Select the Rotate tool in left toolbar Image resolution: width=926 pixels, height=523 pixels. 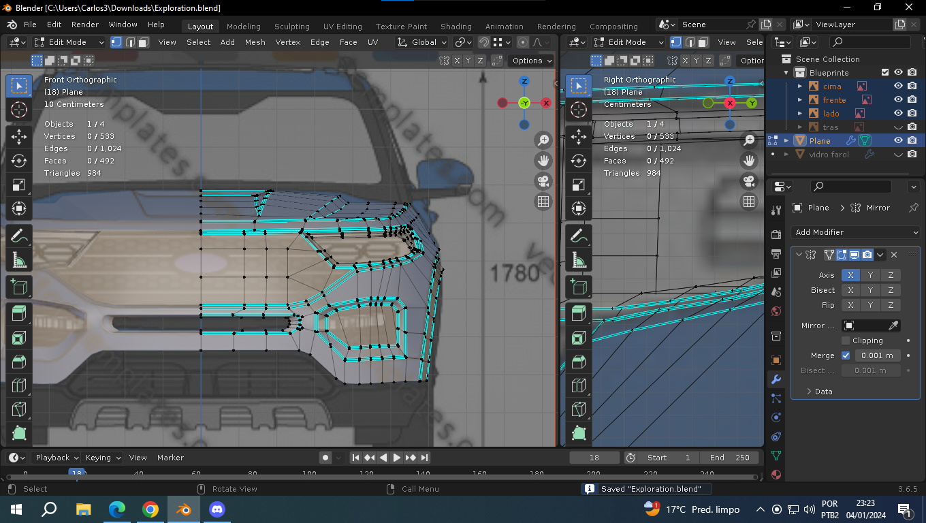coord(19,161)
